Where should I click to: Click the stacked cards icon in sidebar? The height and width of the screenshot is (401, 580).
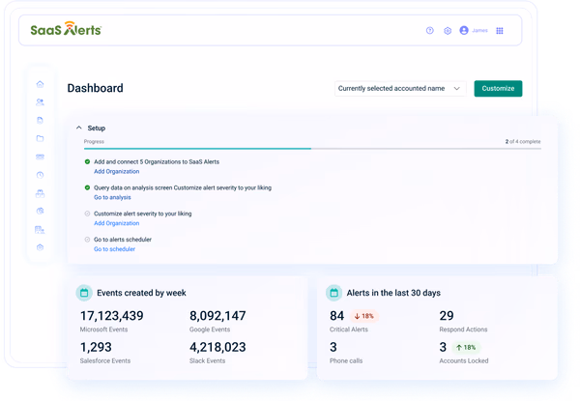40,157
